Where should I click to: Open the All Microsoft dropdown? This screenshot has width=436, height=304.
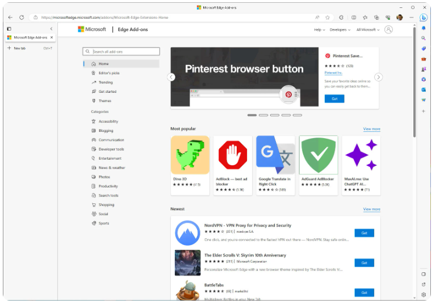coord(367,29)
